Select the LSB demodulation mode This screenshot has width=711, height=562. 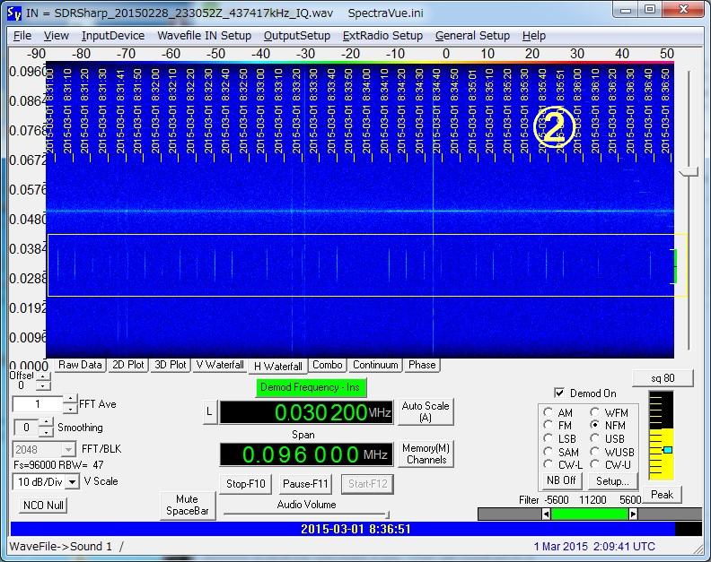coord(549,439)
